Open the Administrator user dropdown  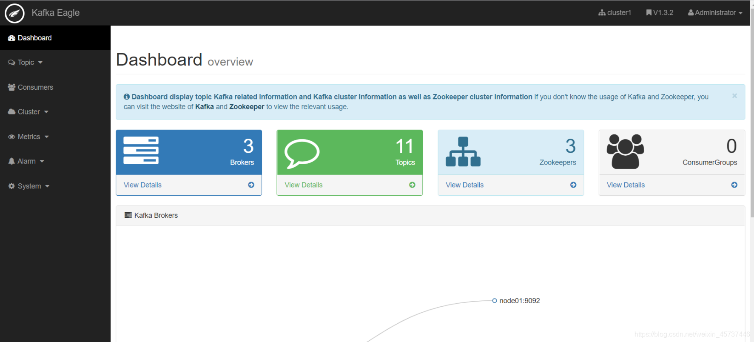coord(715,13)
